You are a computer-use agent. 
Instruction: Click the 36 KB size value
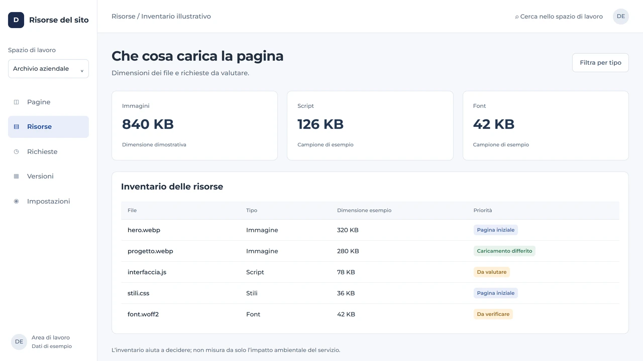point(346,293)
